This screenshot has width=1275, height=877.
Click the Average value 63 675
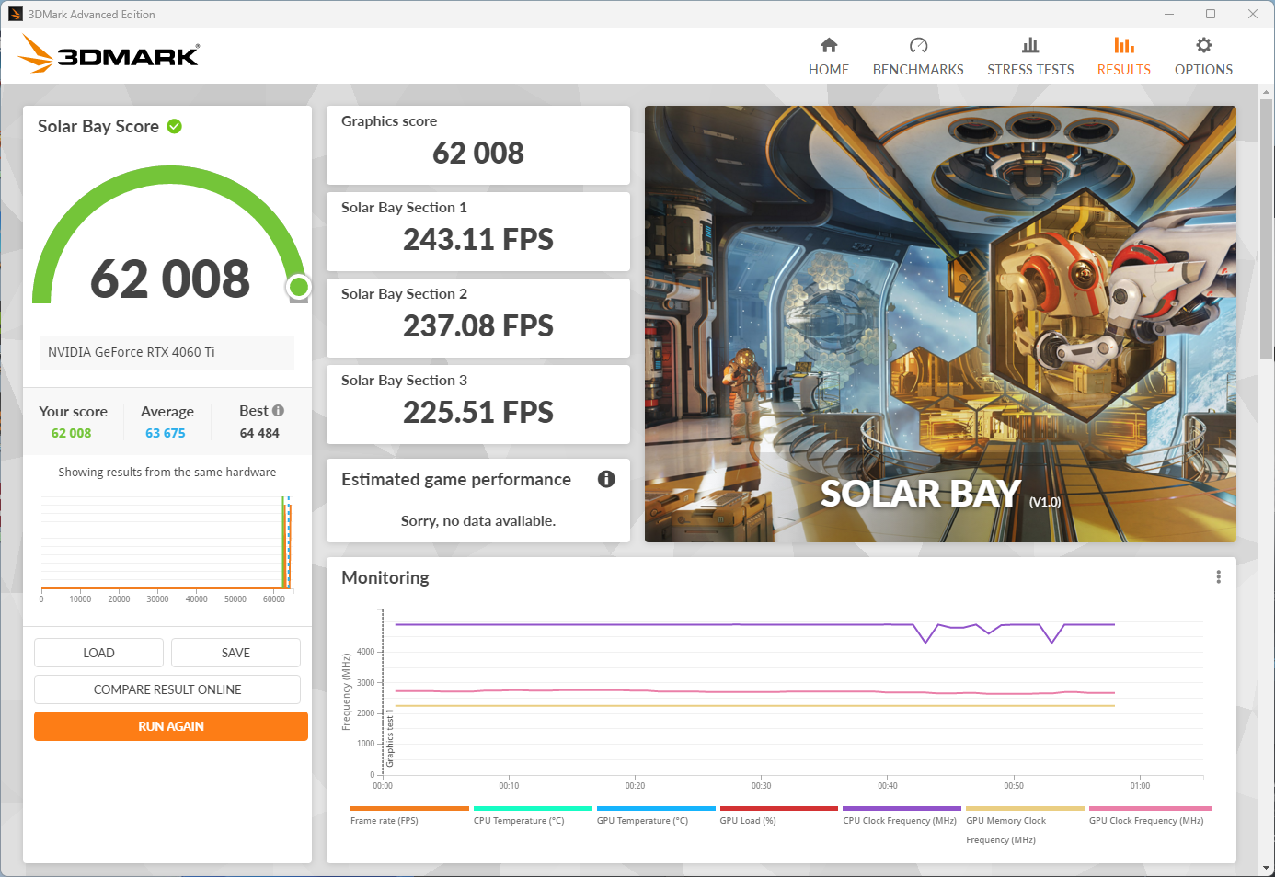point(166,433)
